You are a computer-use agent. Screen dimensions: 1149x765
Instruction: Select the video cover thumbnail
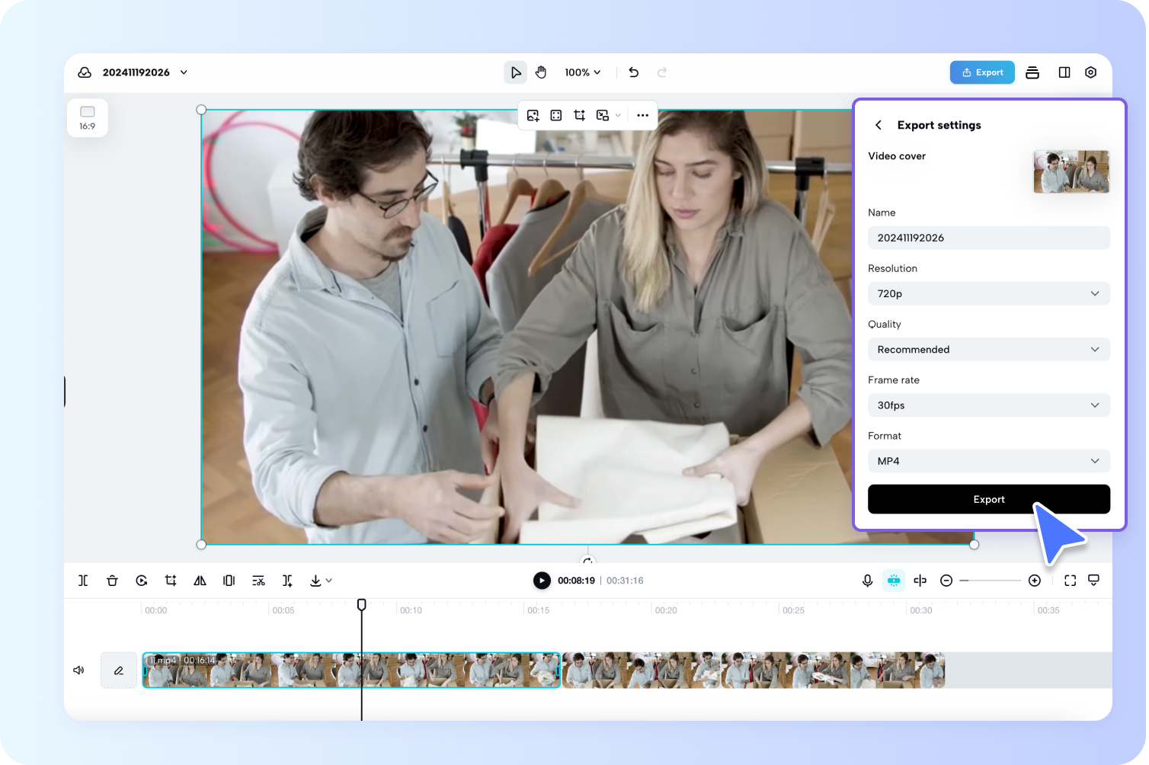pos(1071,171)
